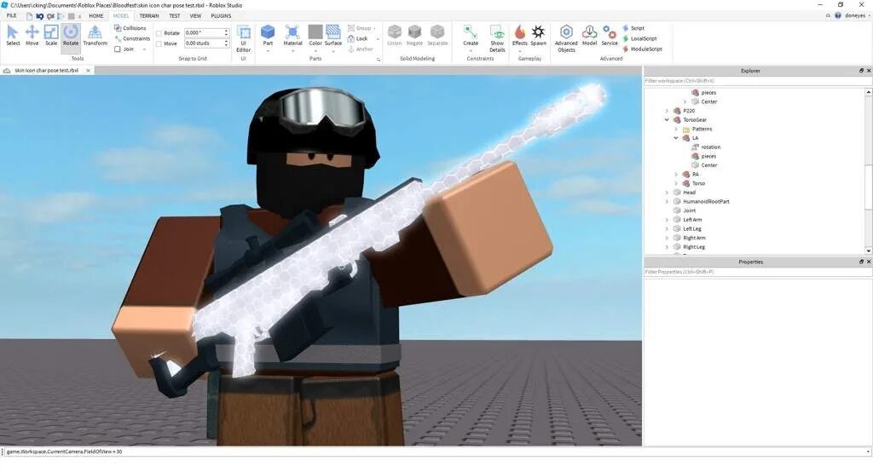
Task: Click the Lock tool
Action: pyautogui.click(x=358, y=38)
